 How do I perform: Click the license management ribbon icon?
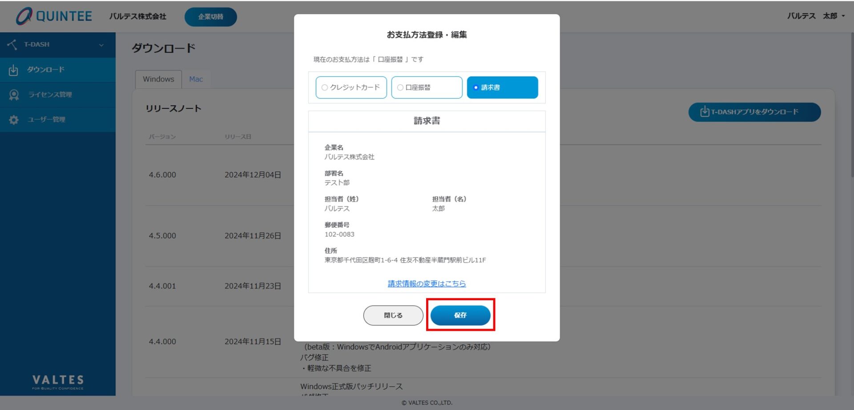point(14,95)
